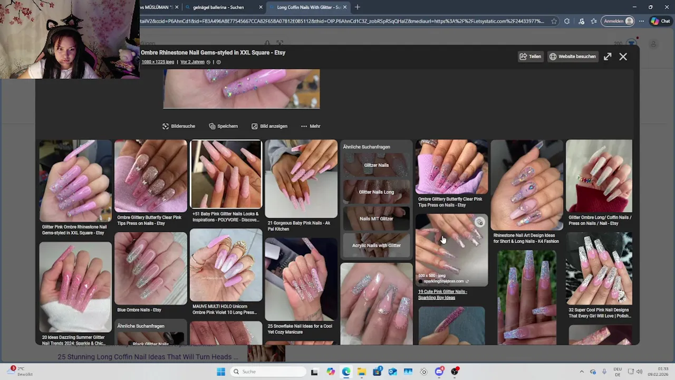
Task: Open weather widget showing 2°C
Action: (x=20, y=372)
